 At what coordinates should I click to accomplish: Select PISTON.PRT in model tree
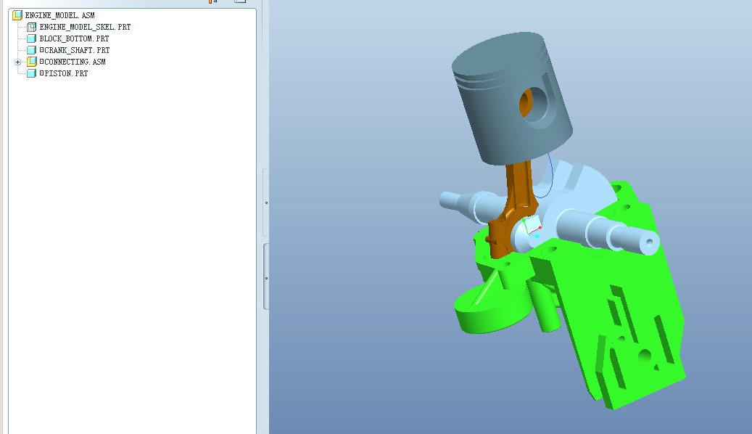64,73
